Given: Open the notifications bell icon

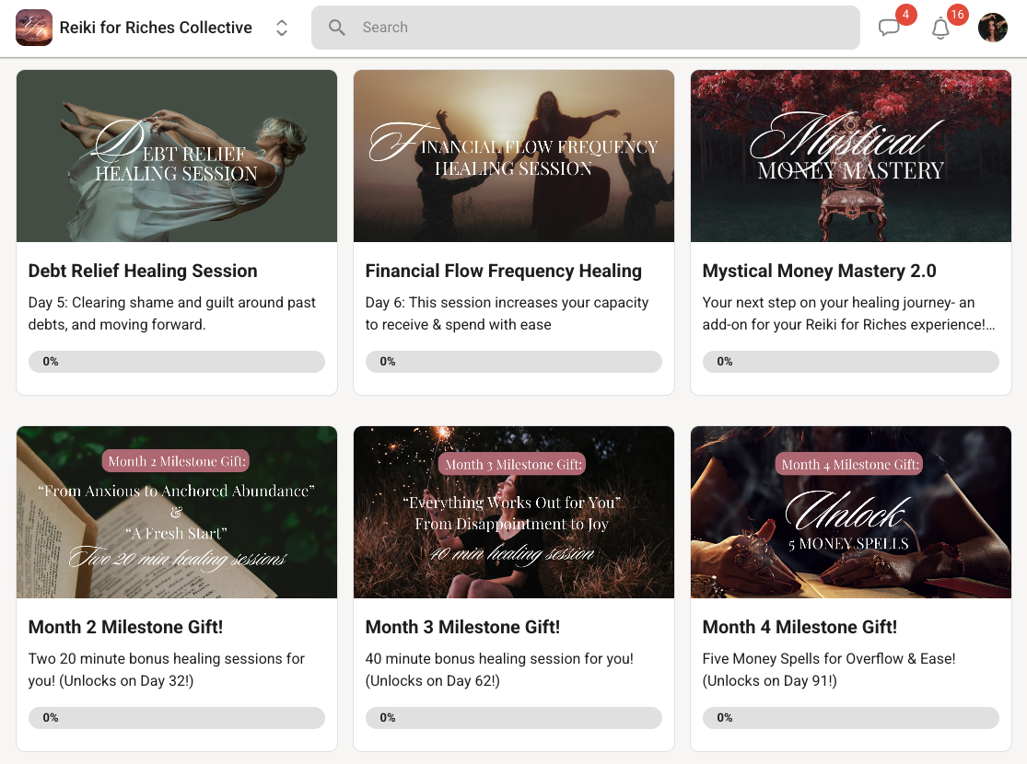Looking at the screenshot, I should point(940,29).
